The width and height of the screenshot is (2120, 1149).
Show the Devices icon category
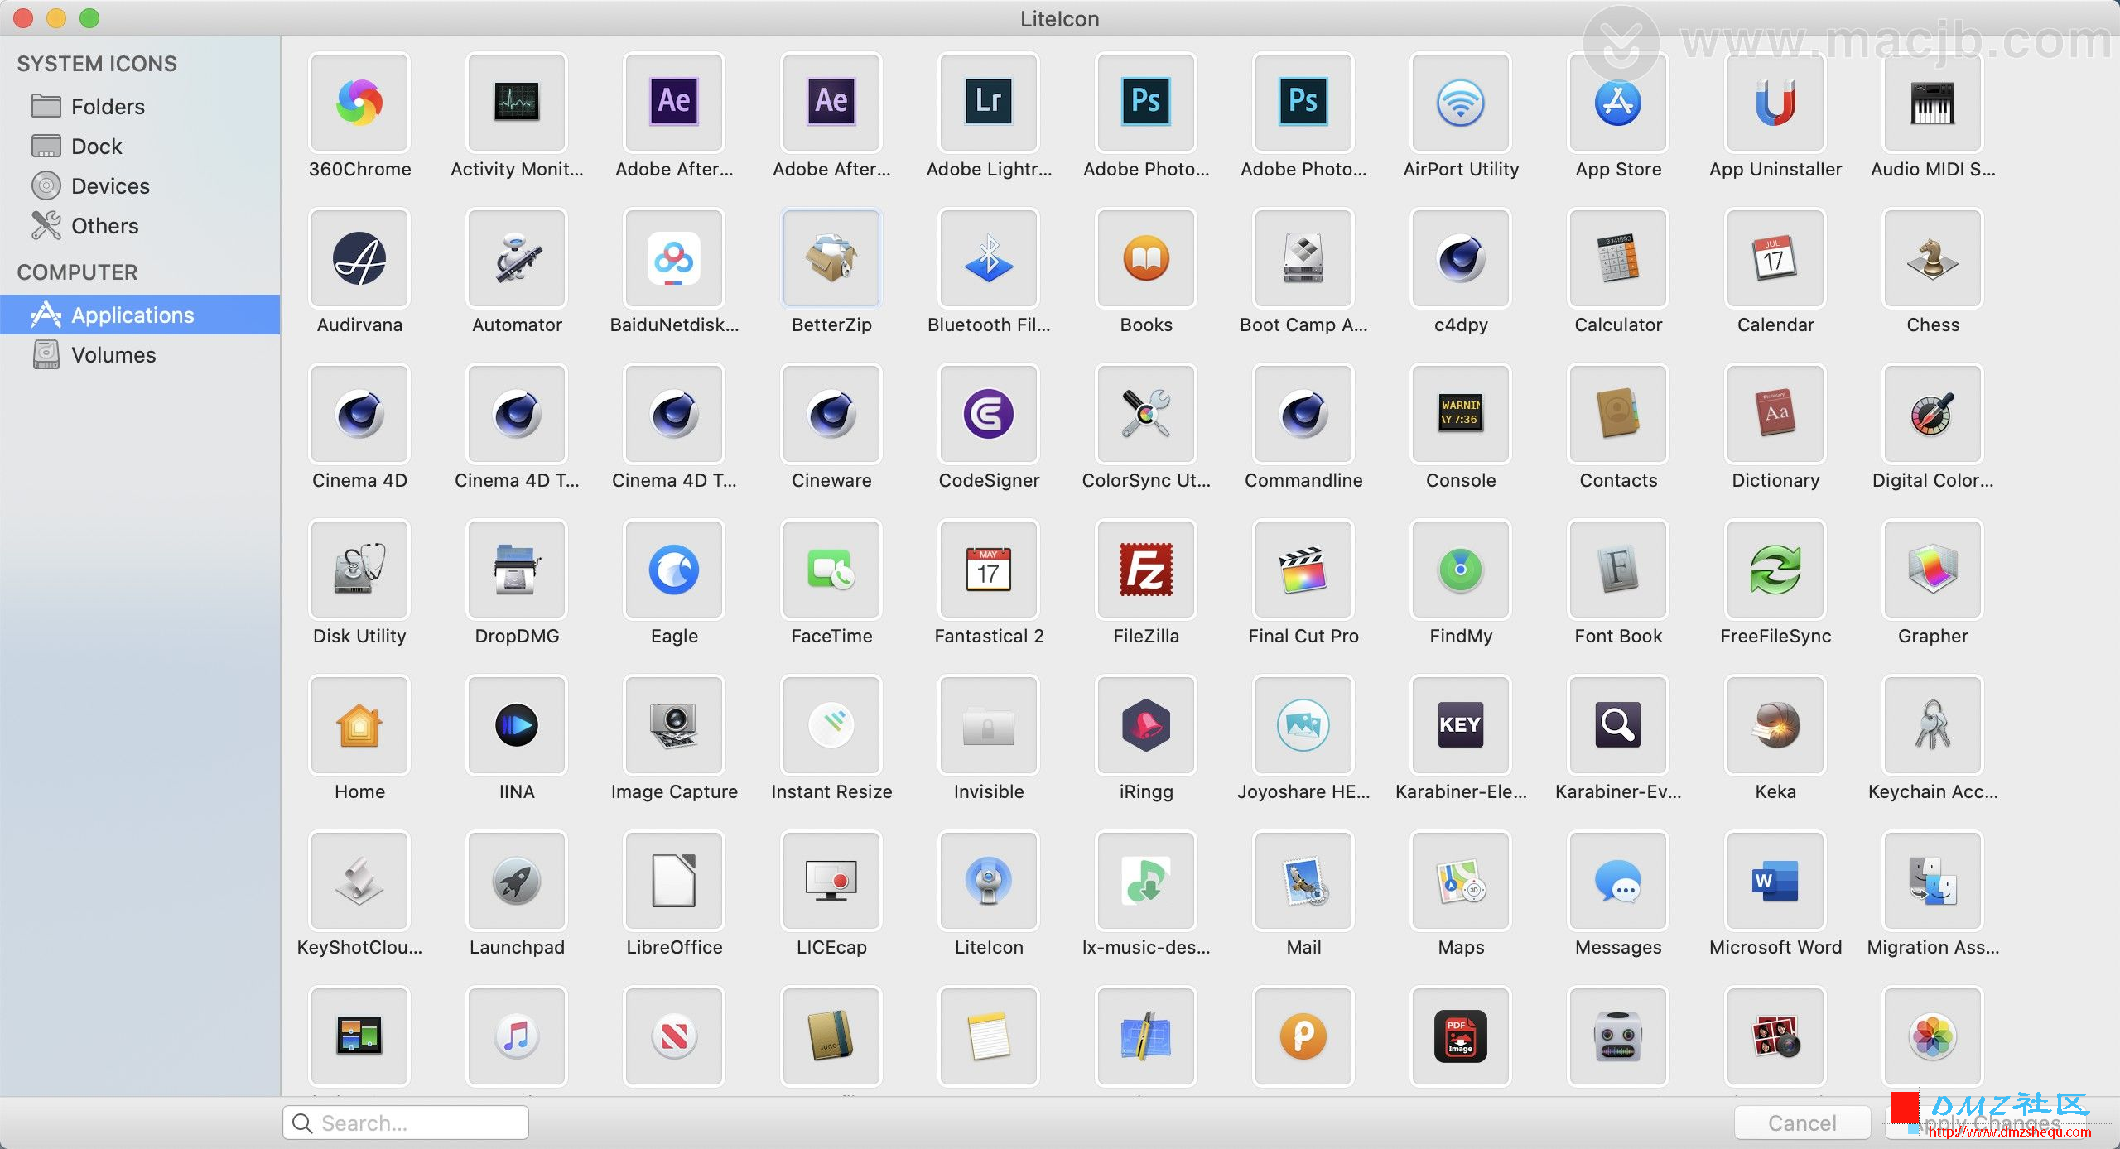140,185
